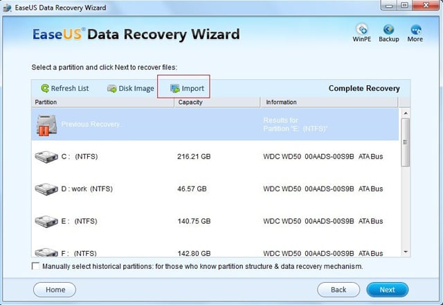Click the Back button

pyautogui.click(x=338, y=290)
